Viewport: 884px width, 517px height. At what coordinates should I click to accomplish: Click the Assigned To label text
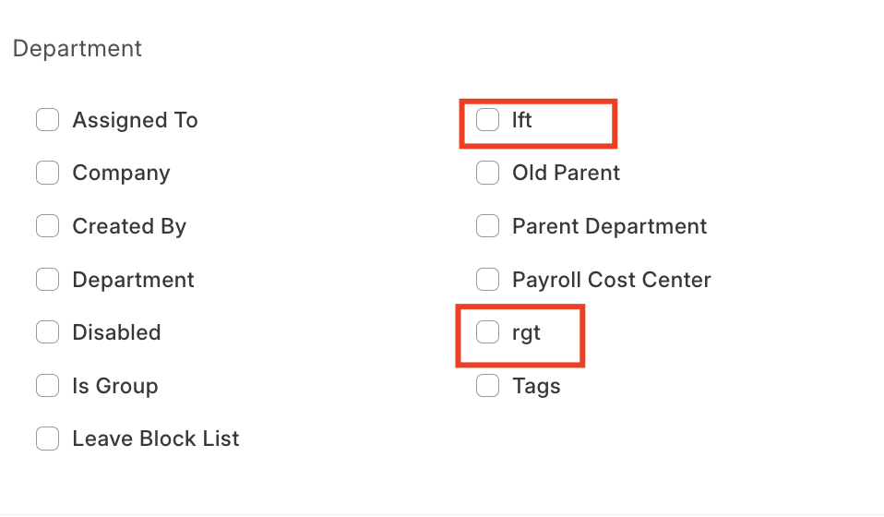(136, 120)
